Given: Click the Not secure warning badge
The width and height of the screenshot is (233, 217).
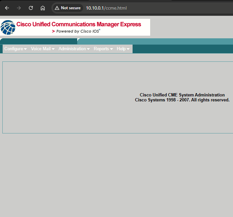Looking at the screenshot, I should 68,8.
